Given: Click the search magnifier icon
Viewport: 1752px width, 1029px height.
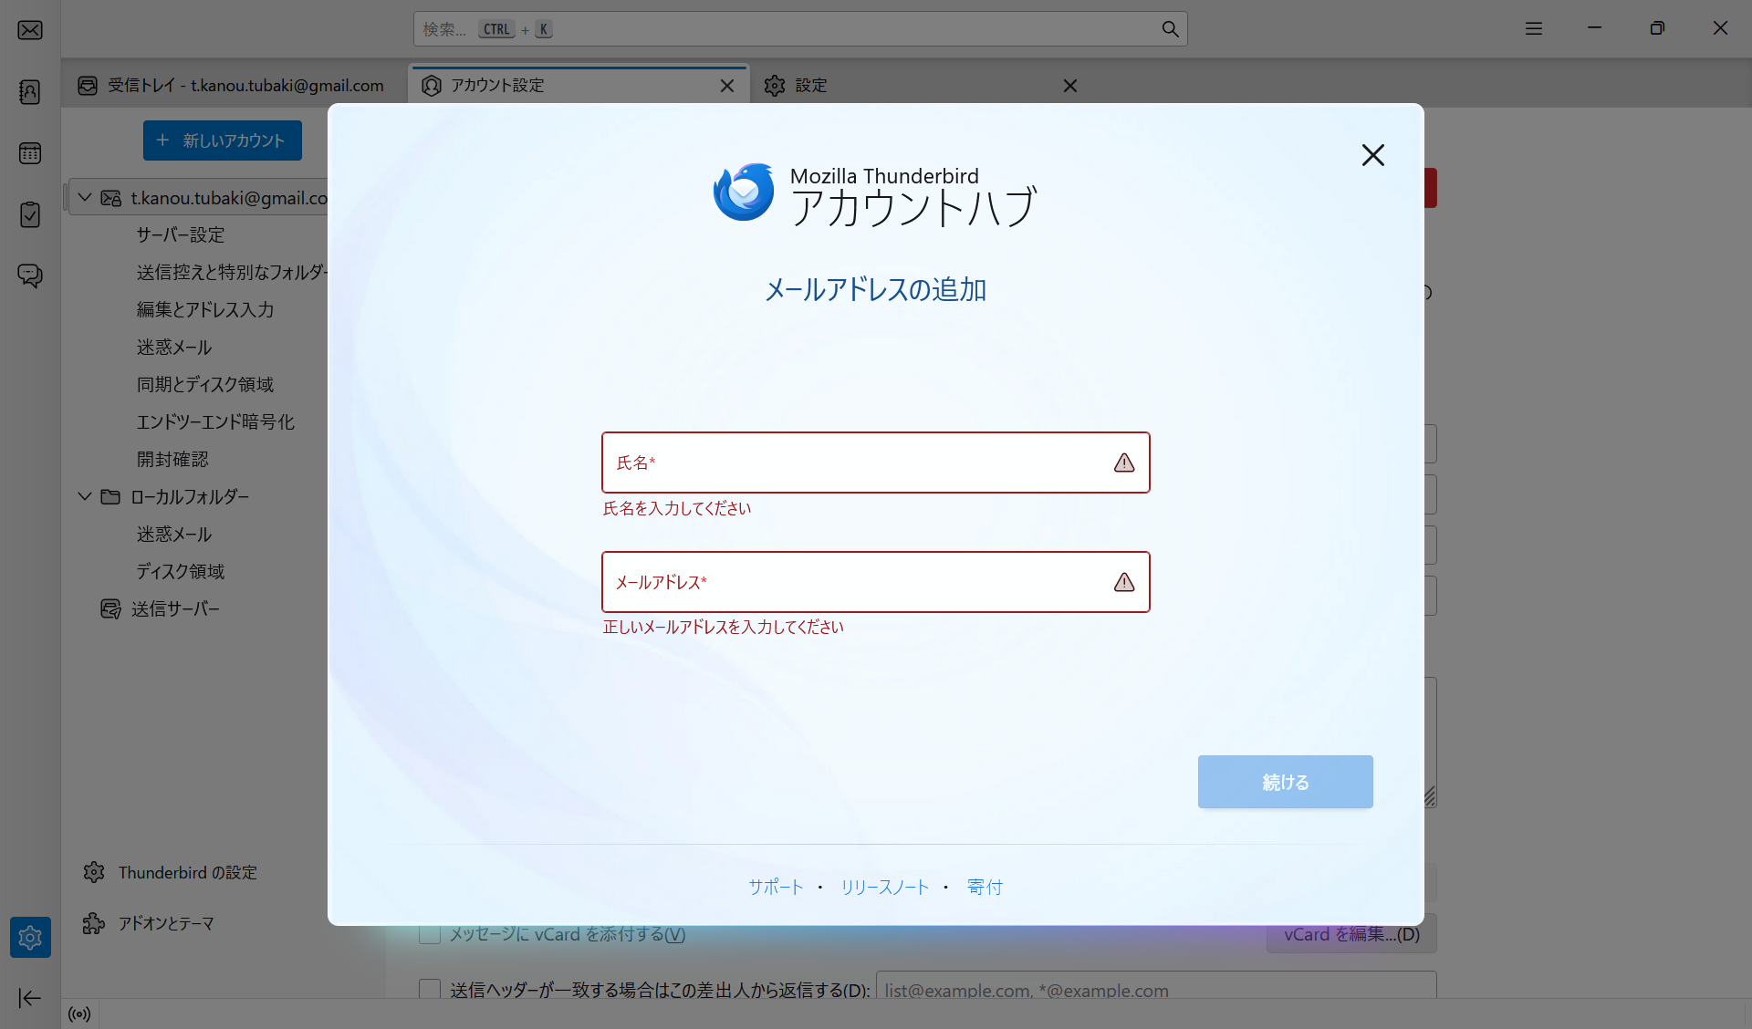Looking at the screenshot, I should pos(1170,29).
